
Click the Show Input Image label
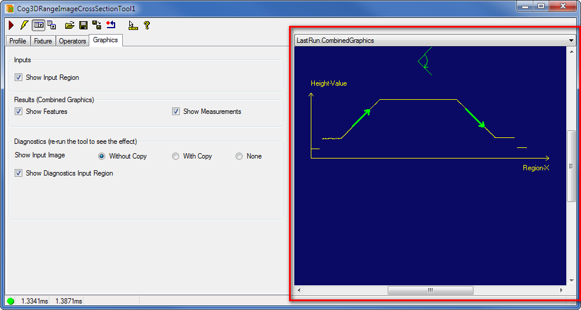39,155
